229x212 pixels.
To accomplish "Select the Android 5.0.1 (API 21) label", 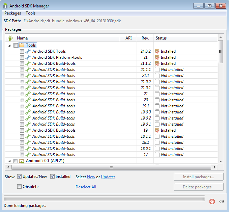I will tap(45, 161).
